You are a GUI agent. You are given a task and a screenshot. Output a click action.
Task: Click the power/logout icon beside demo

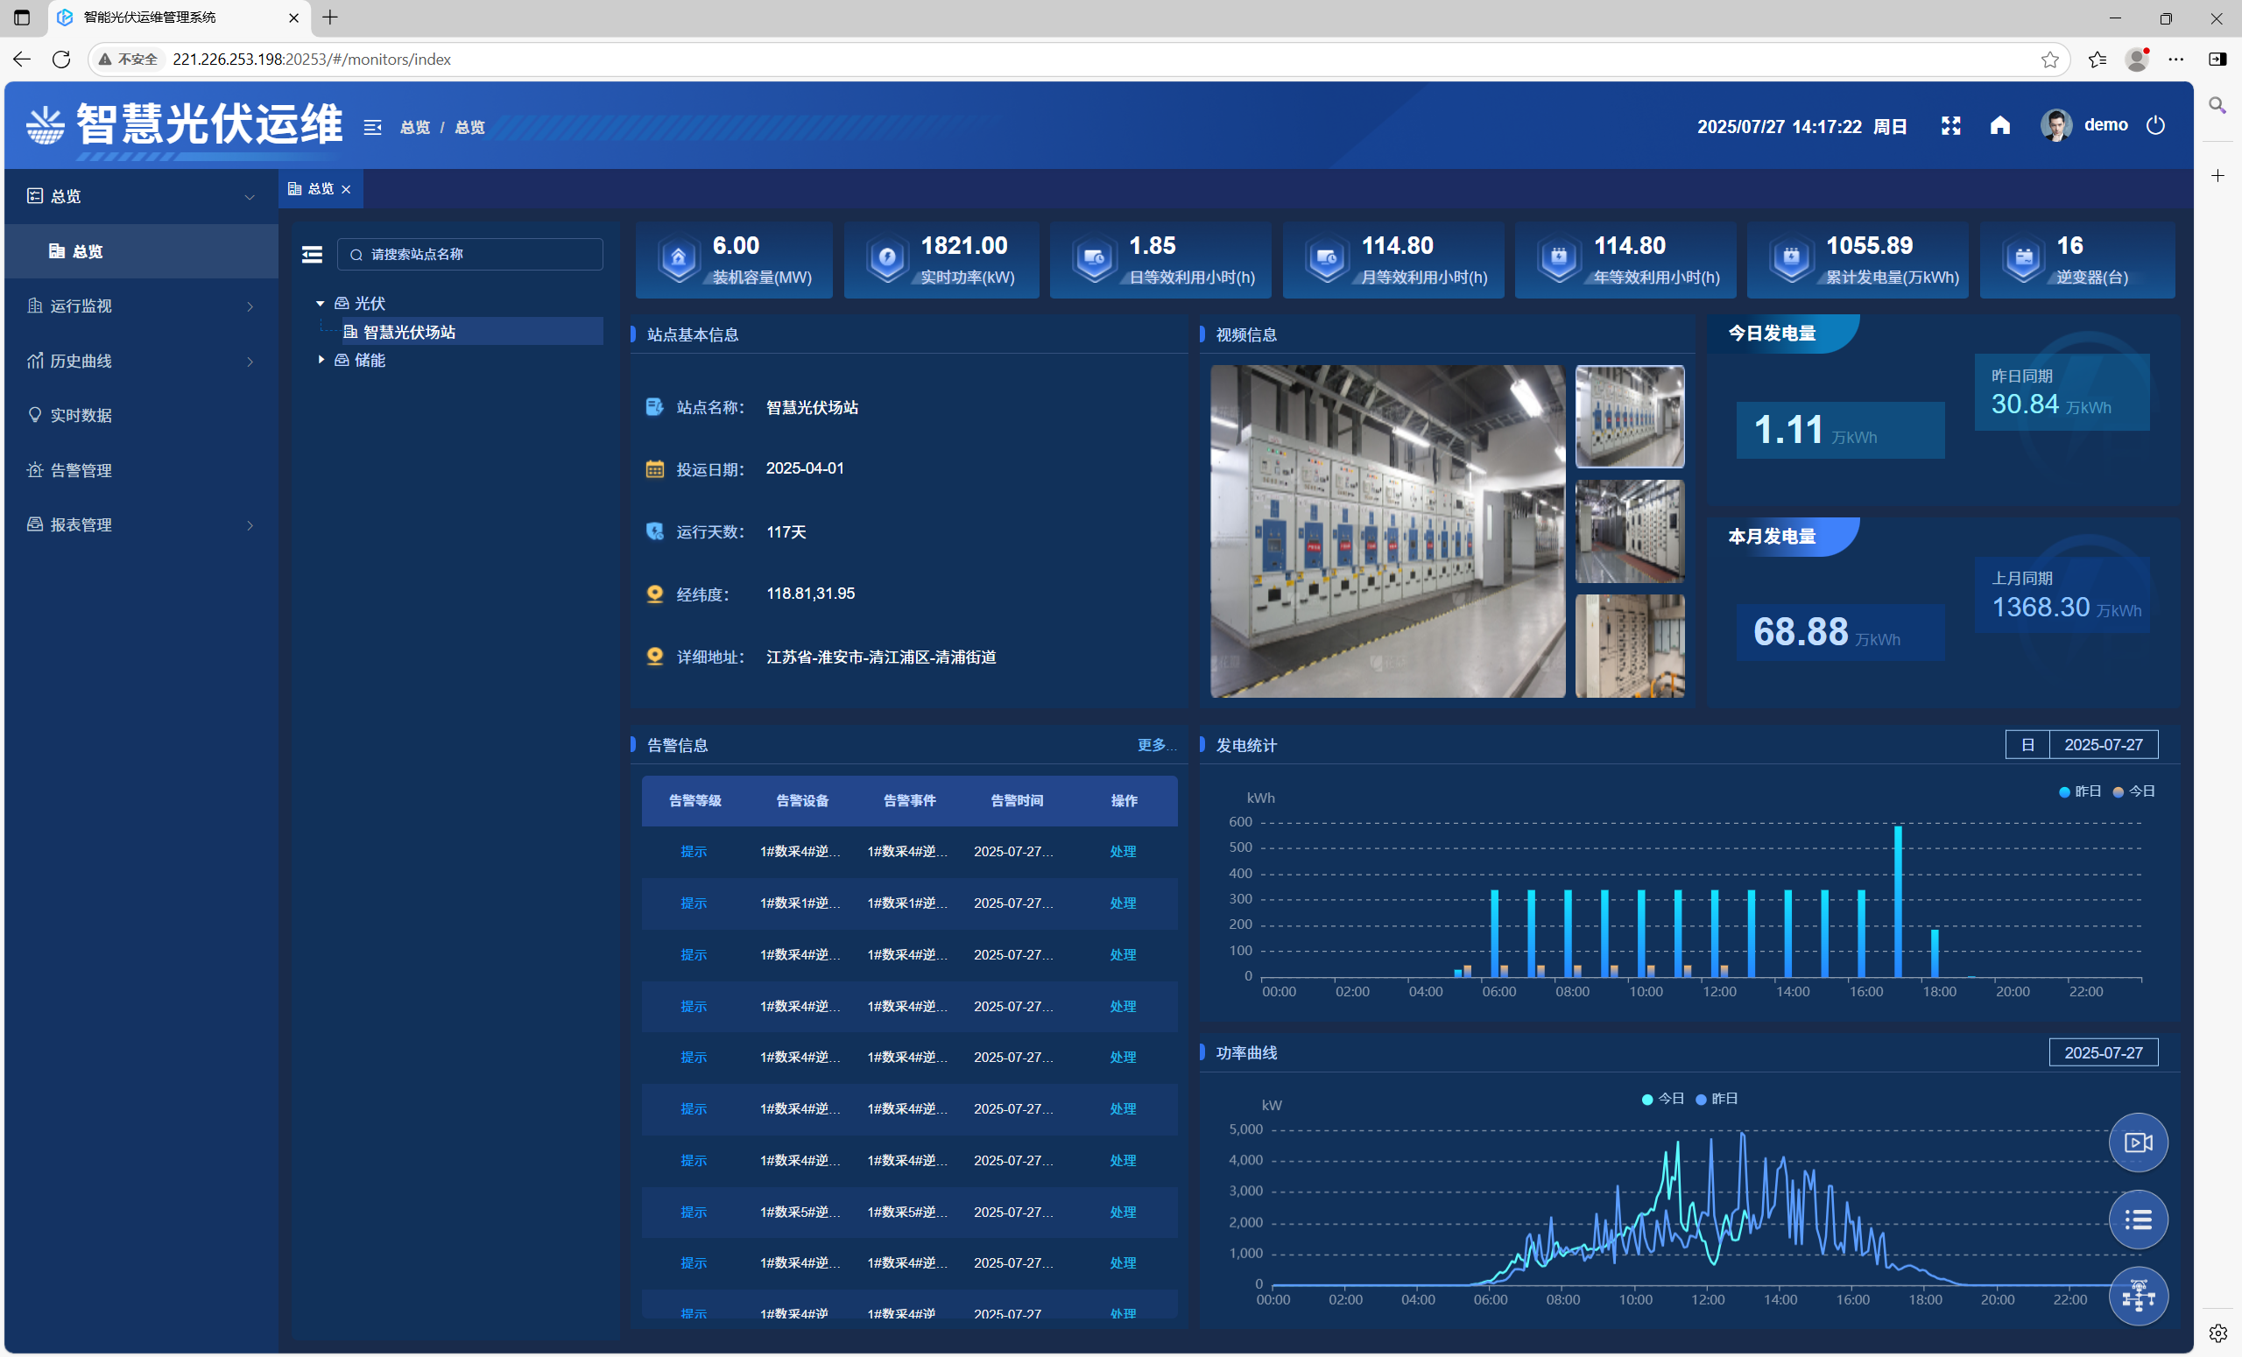tap(2154, 125)
